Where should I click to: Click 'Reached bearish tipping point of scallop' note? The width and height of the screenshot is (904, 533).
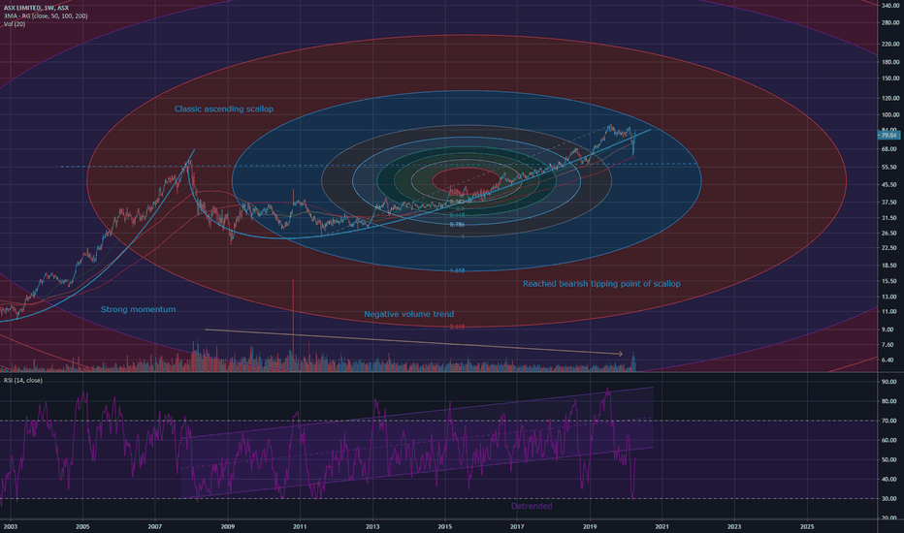(601, 284)
